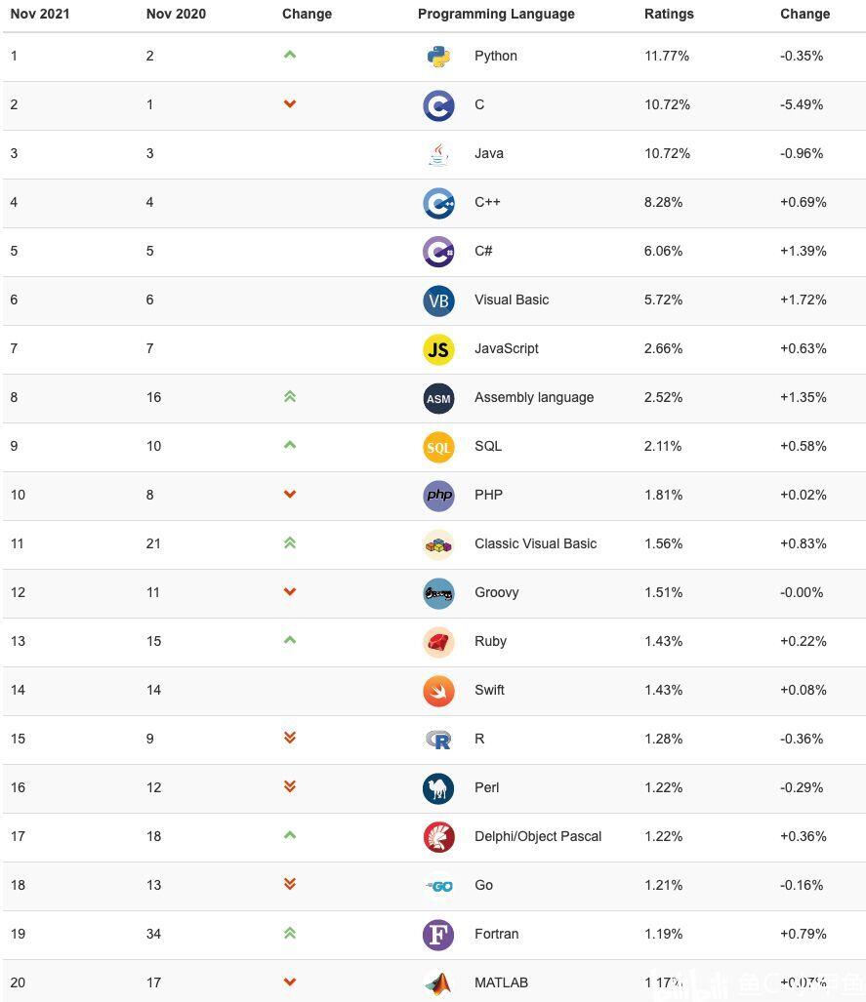Click the Ratings column header

pos(669,15)
